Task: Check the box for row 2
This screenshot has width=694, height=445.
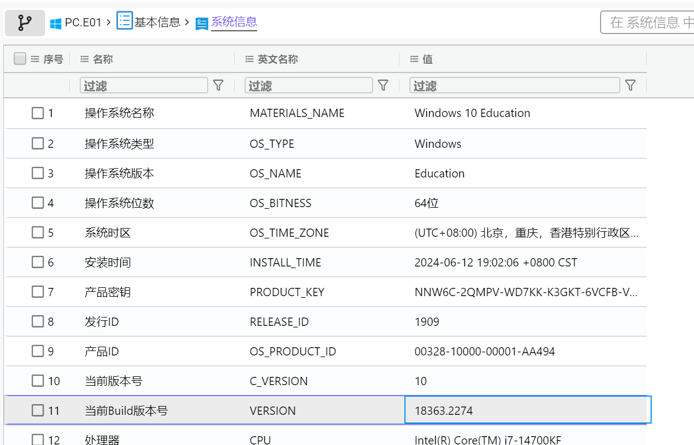Action: point(37,143)
